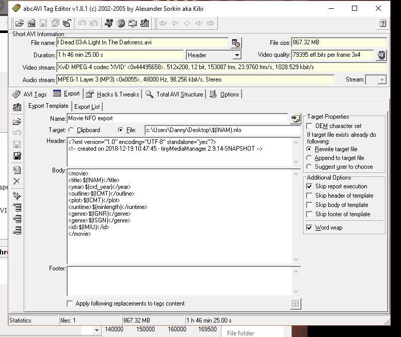
Task: Click the globe icon in the top toolbar
Action: click(x=121, y=23)
